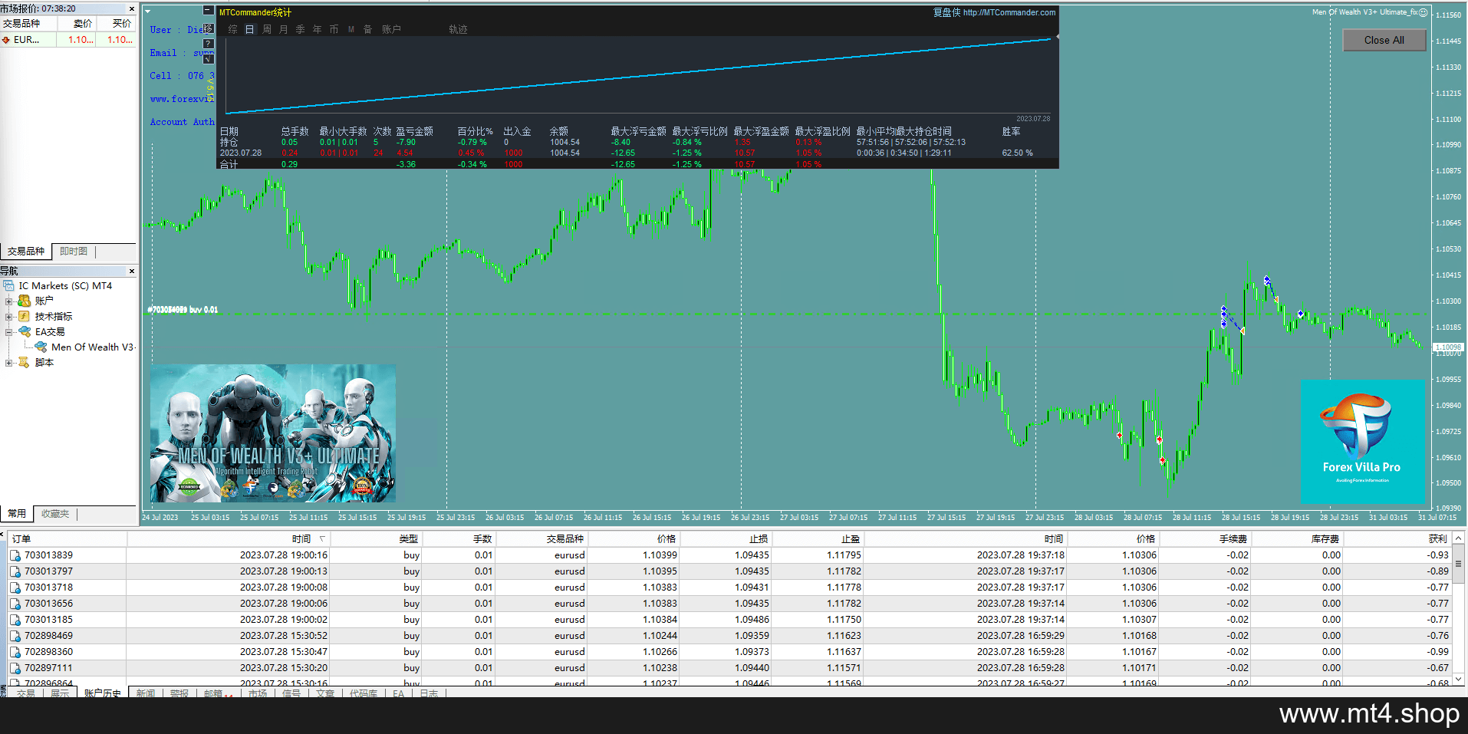Image resolution: width=1468 pixels, height=734 pixels.
Task: Expand the 技术指标 node in Navigator
Action: click(x=8, y=317)
